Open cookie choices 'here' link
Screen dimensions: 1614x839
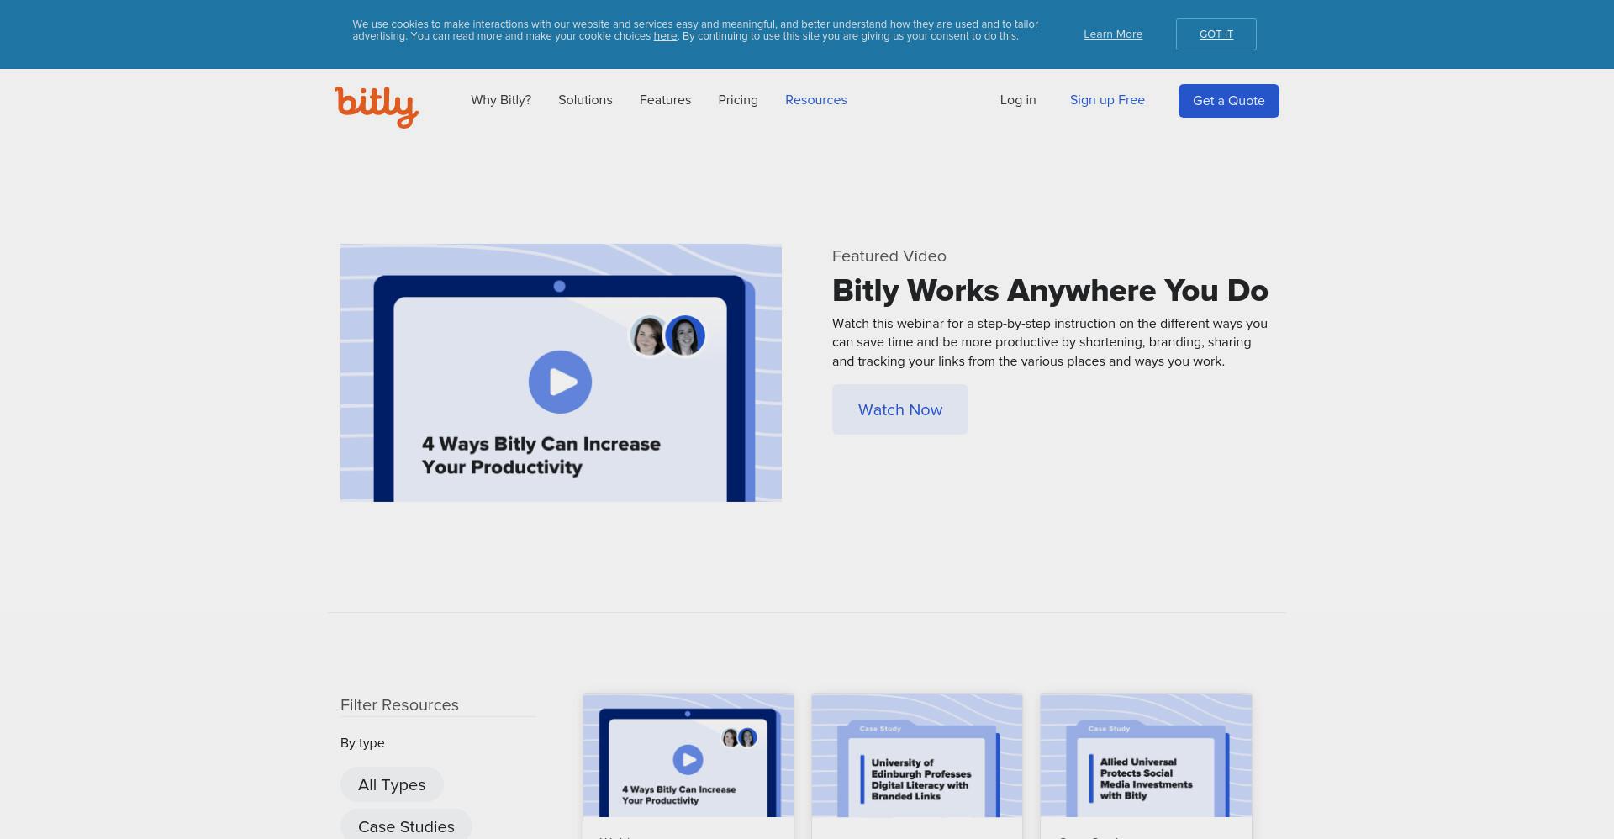click(x=665, y=36)
